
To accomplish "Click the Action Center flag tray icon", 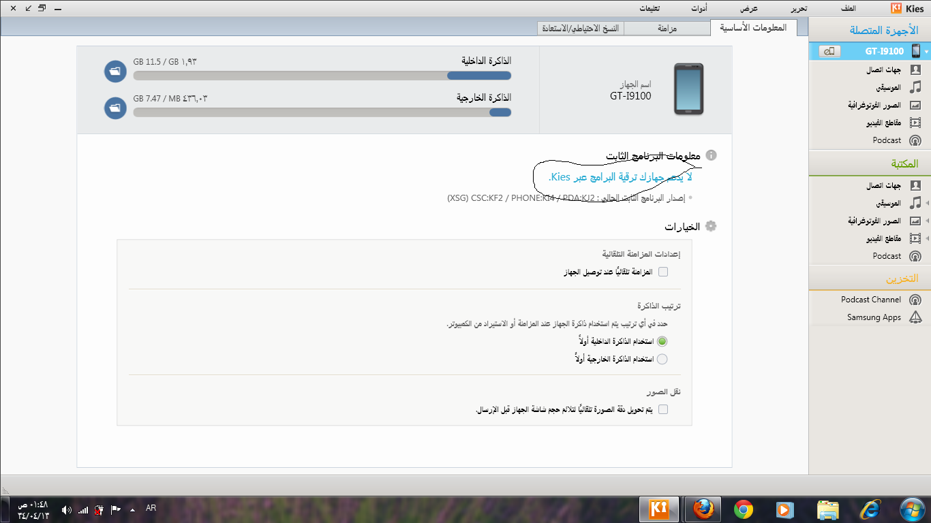I will 116,509.
